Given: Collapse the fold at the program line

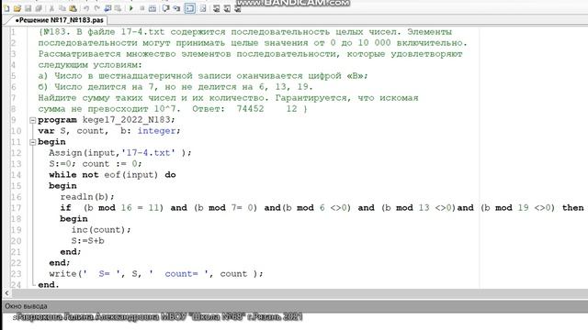Looking at the screenshot, I should coord(33,120).
